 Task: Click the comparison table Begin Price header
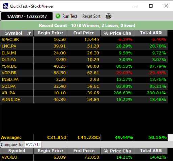tap(50, 151)
